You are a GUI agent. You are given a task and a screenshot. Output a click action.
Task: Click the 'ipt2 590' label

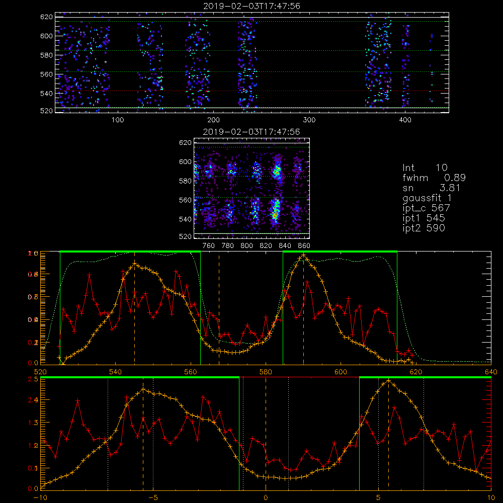424,228
